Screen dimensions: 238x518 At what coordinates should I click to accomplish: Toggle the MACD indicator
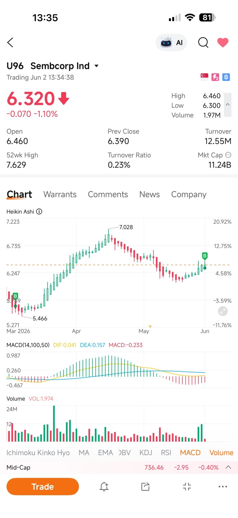tap(190, 453)
